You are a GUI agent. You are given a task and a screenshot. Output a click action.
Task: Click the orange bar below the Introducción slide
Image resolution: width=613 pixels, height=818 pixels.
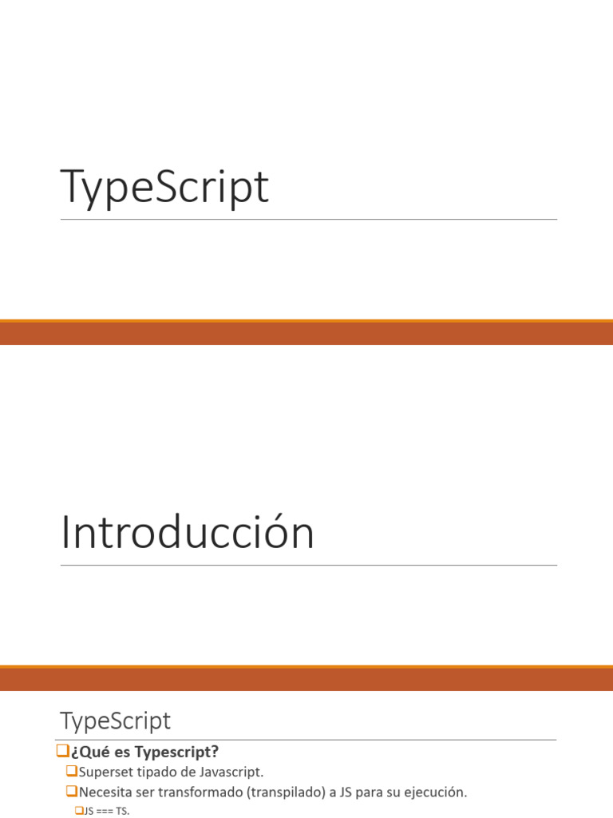pos(306,678)
